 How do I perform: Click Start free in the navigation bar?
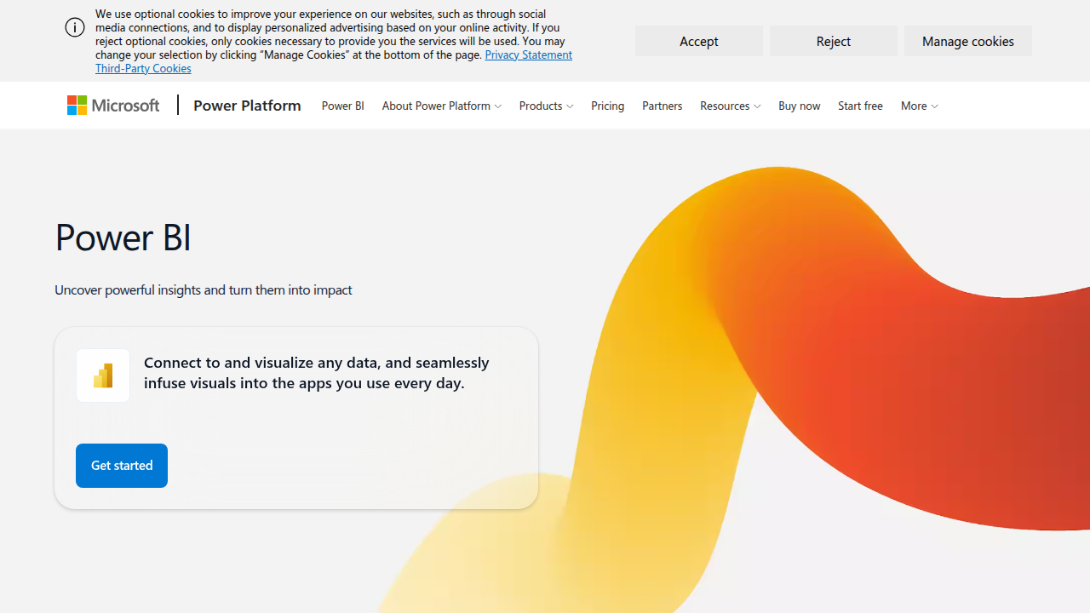click(x=860, y=106)
